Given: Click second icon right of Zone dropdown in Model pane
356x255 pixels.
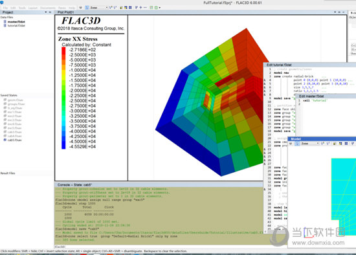Looking at the screenshot, I should coord(328,144).
